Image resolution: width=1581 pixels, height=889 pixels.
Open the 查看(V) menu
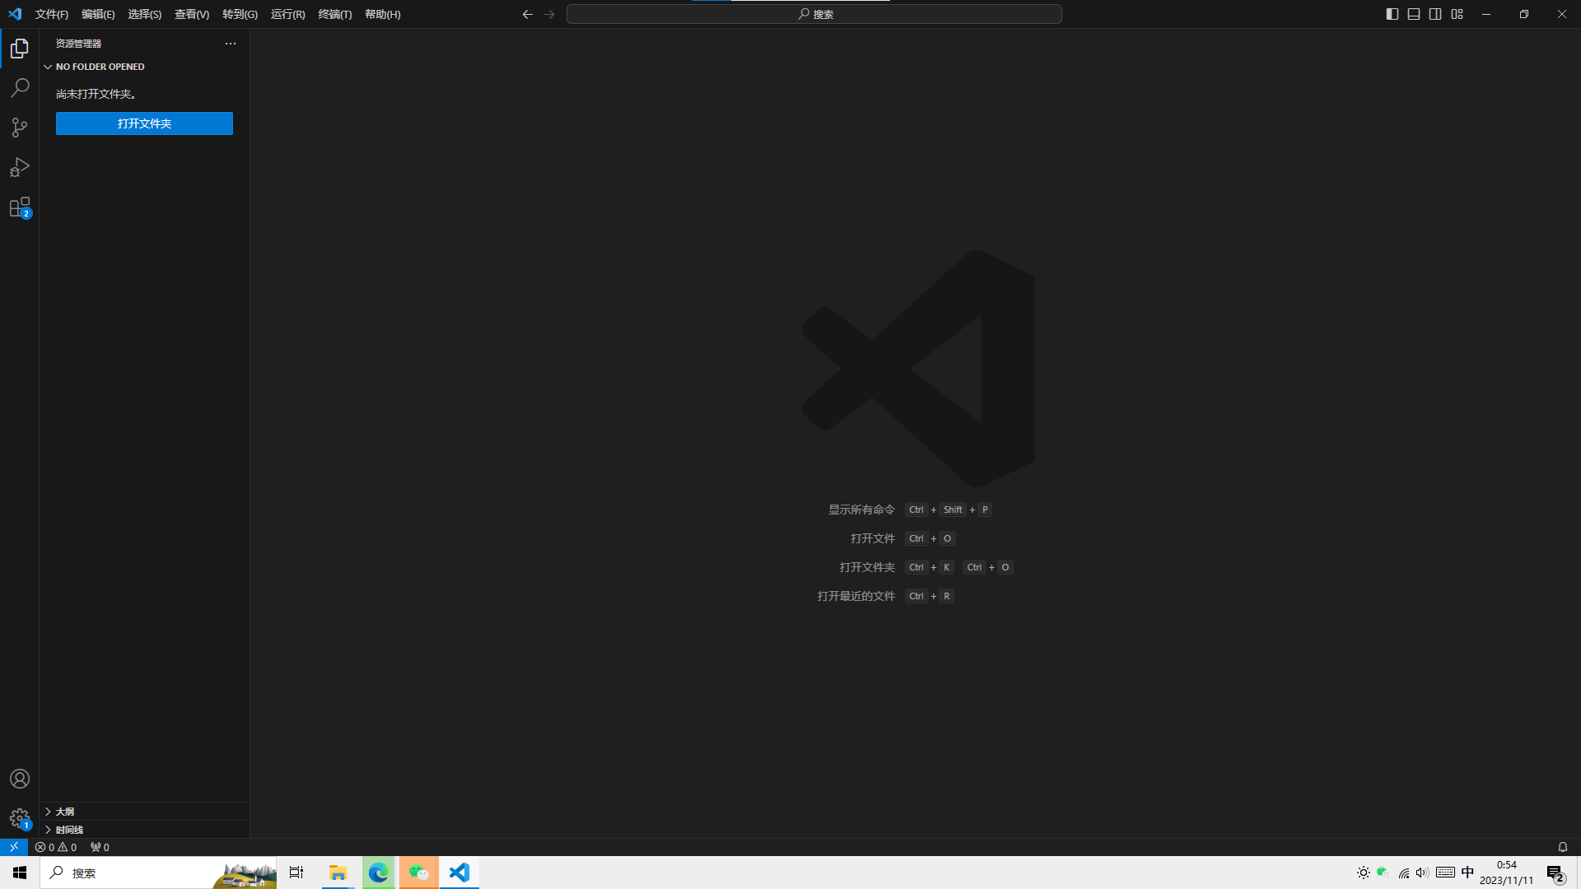click(192, 14)
